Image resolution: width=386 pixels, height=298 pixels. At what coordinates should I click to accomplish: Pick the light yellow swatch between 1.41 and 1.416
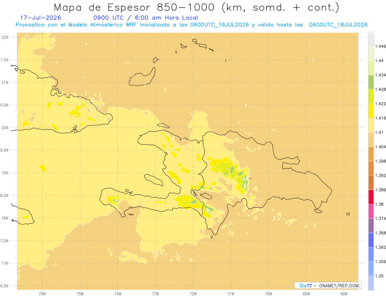[x=371, y=125]
